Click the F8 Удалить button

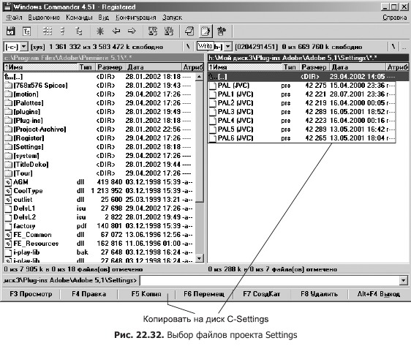click(x=319, y=294)
